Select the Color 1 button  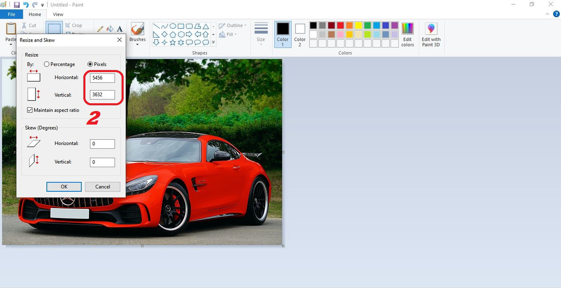[283, 34]
